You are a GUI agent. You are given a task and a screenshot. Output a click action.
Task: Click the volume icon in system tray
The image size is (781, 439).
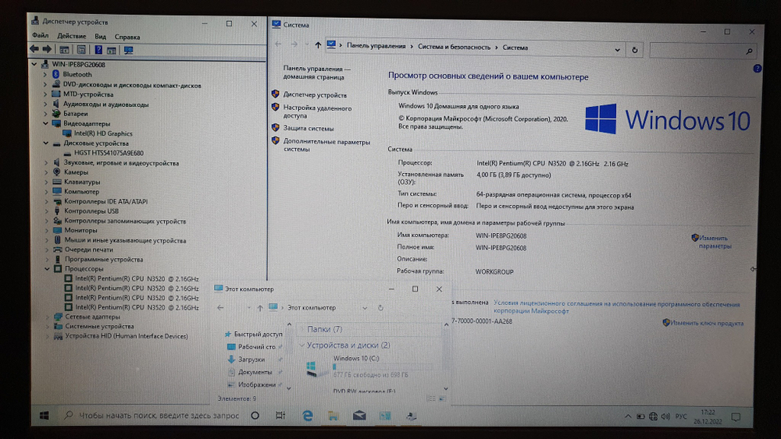point(665,416)
